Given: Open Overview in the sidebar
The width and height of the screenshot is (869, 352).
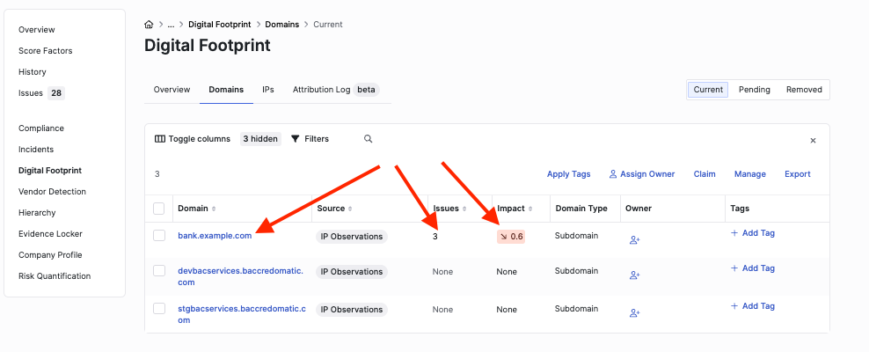Looking at the screenshot, I should [37, 29].
